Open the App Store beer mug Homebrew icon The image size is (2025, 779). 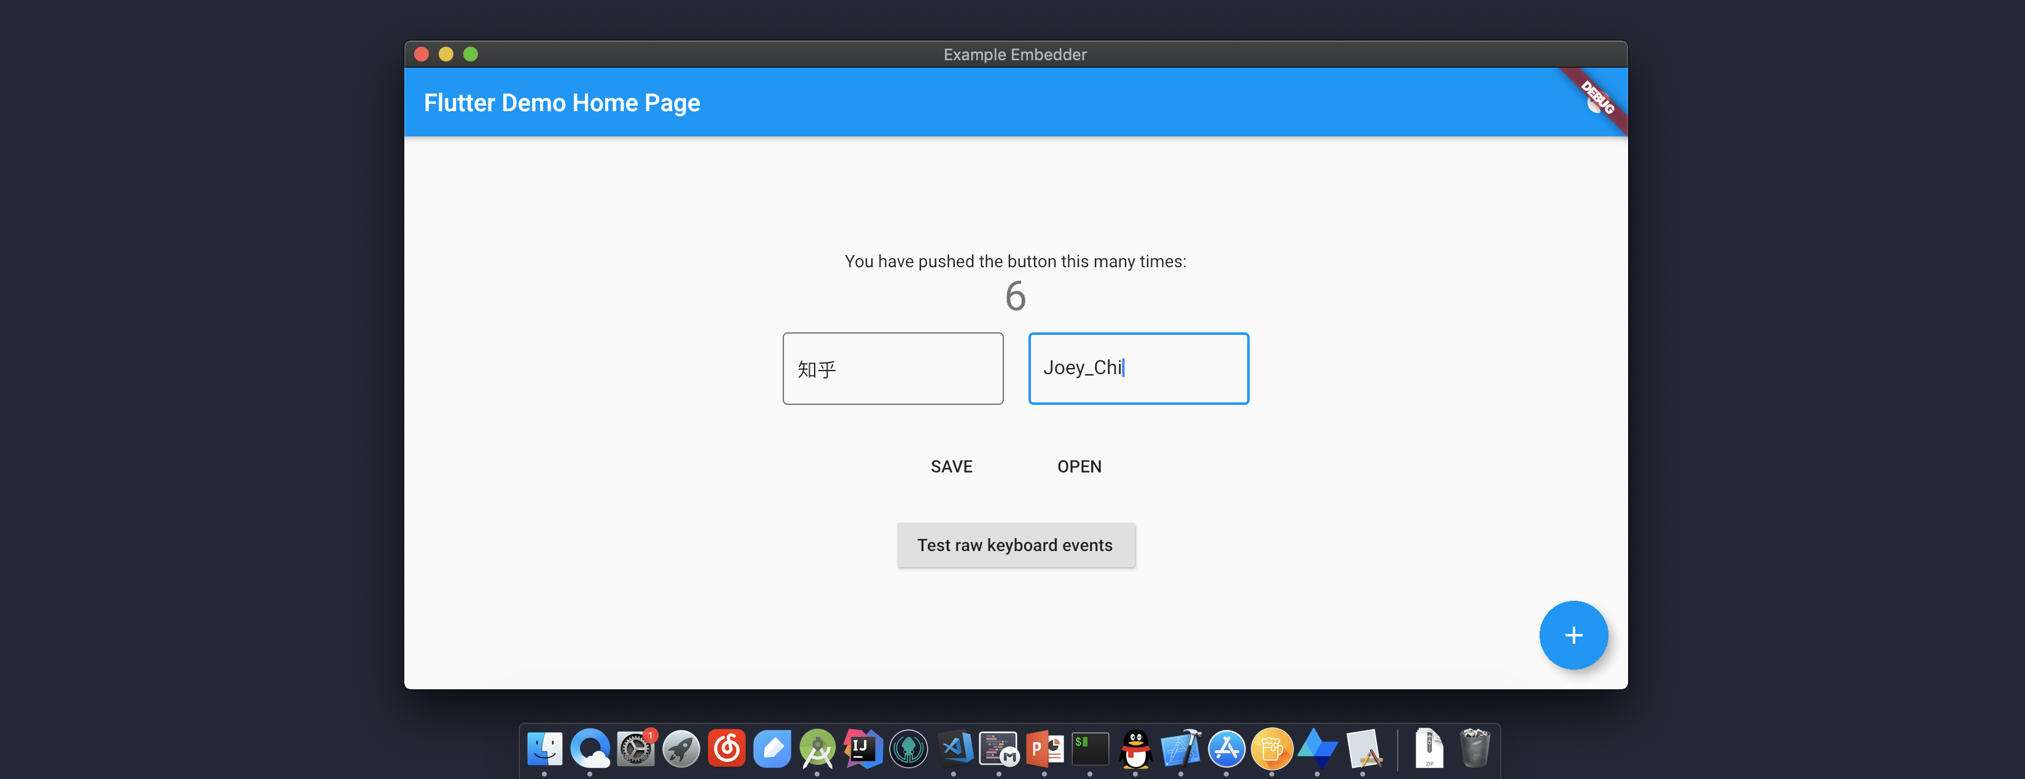coord(1271,749)
